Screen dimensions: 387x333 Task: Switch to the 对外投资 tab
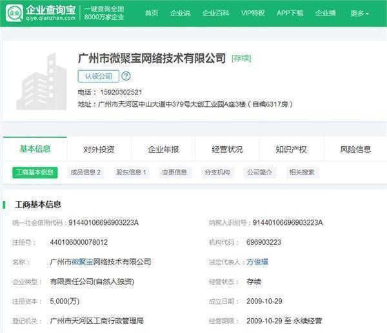pos(99,149)
